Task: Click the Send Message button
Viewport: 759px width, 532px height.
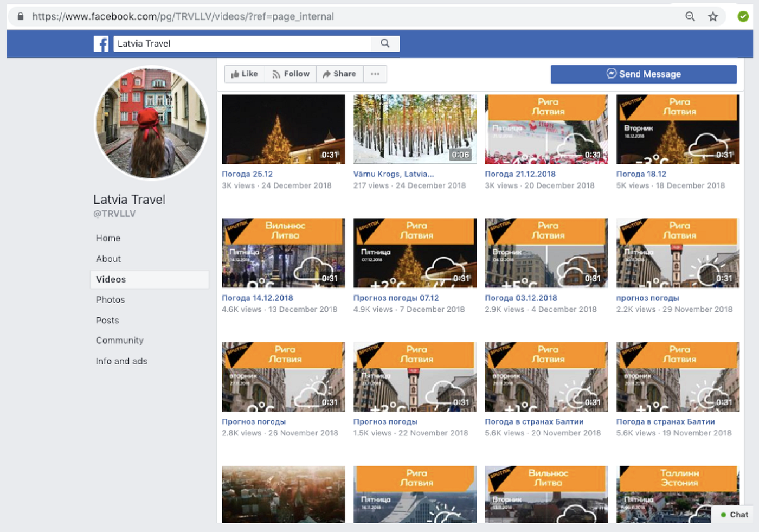Action: 644,74
